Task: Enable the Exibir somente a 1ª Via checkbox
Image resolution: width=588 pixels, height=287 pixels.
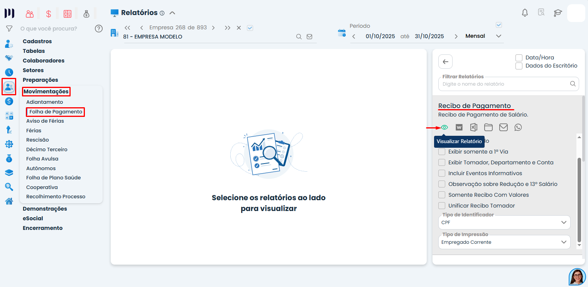Action: pyautogui.click(x=442, y=151)
